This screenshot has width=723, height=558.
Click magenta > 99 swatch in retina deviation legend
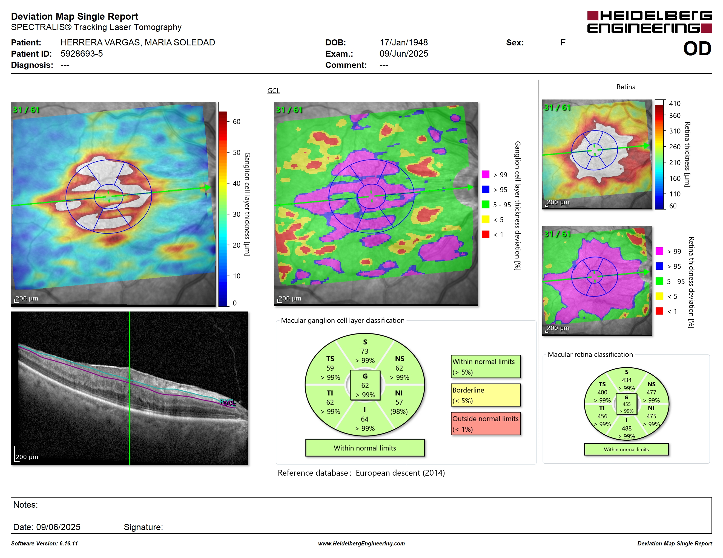(659, 251)
